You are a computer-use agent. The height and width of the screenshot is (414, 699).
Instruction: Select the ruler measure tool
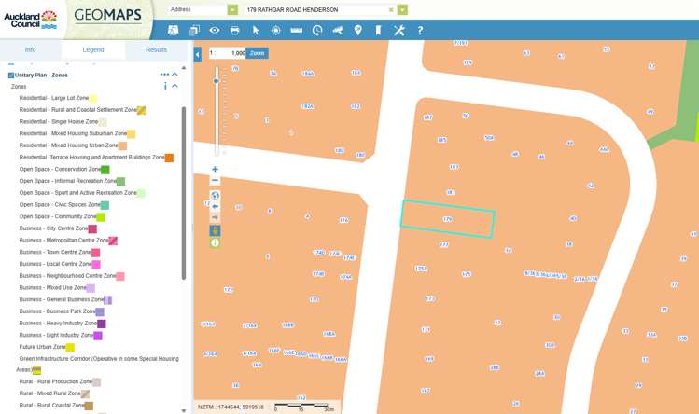297,30
